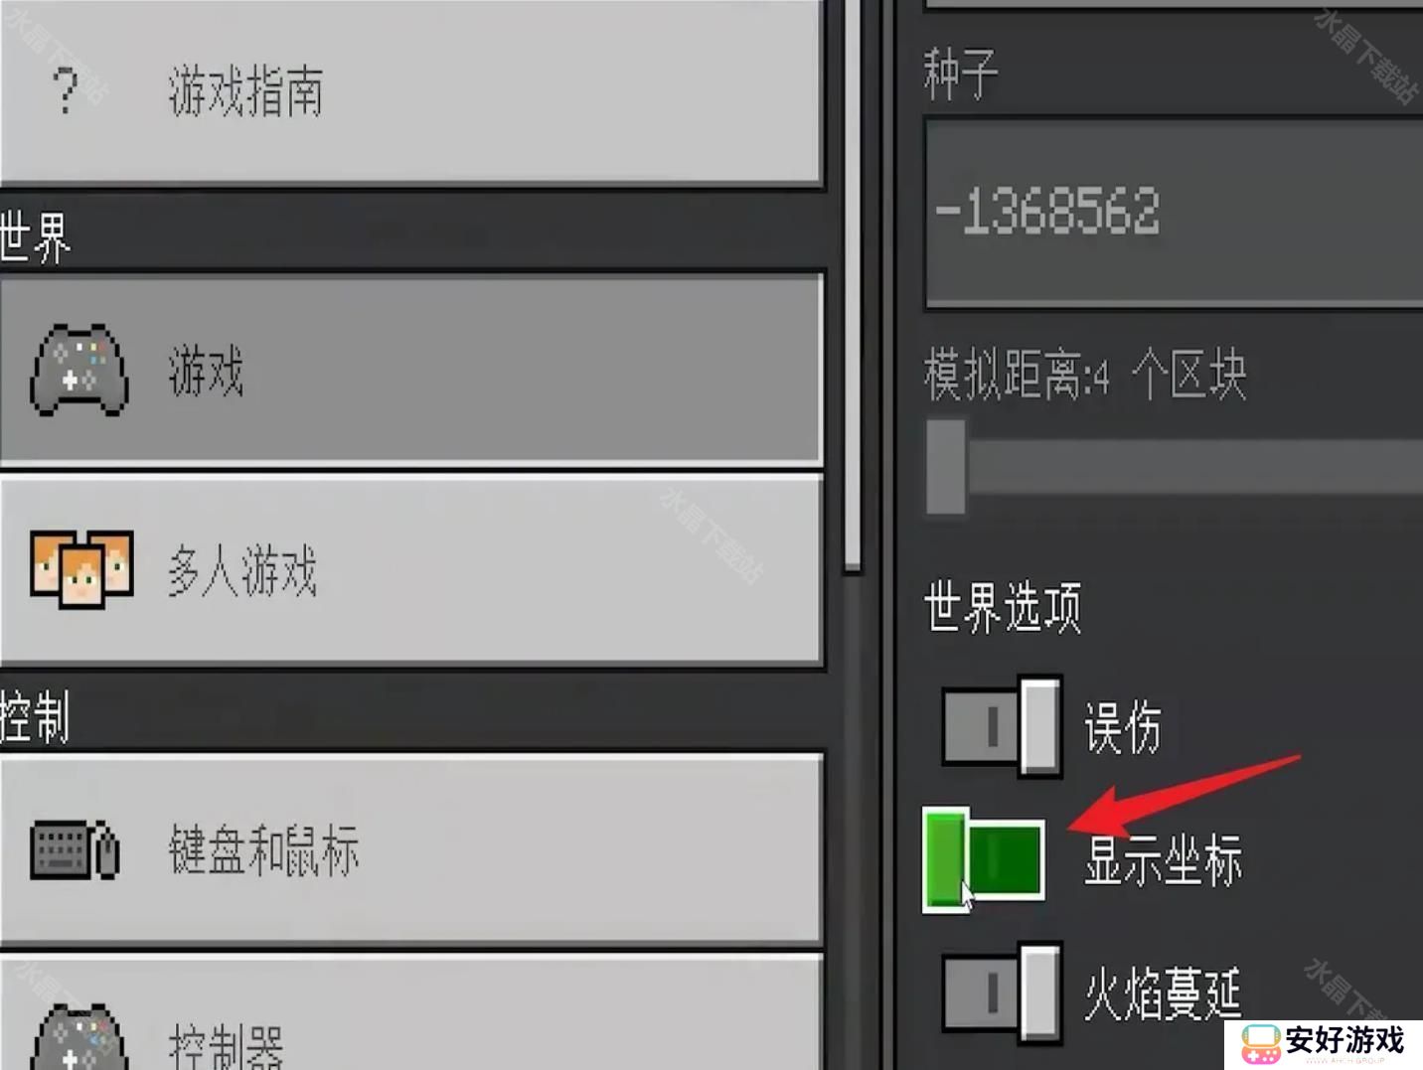Click the 显示坐标 label text

1164,860
